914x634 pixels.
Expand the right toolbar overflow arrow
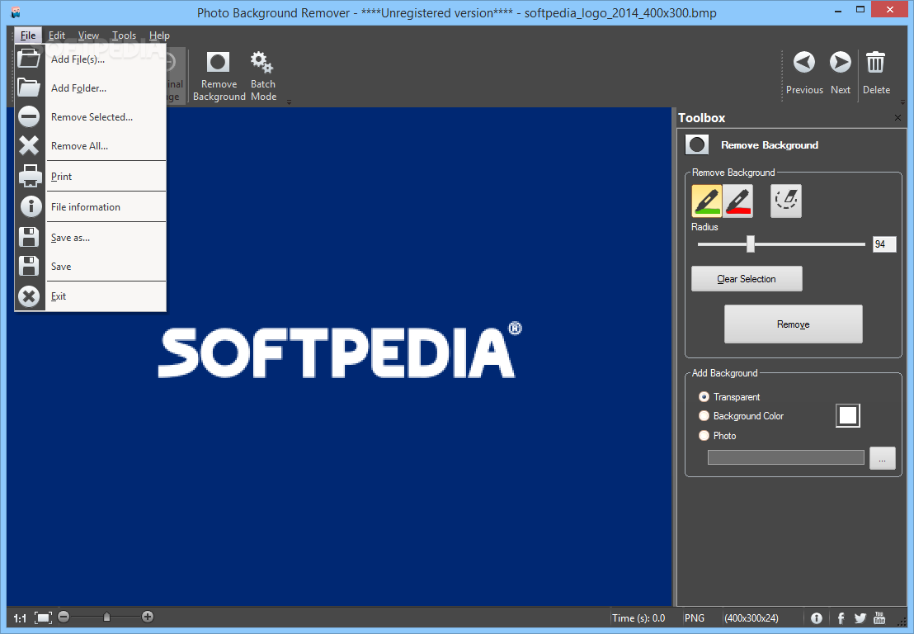pos(902,102)
